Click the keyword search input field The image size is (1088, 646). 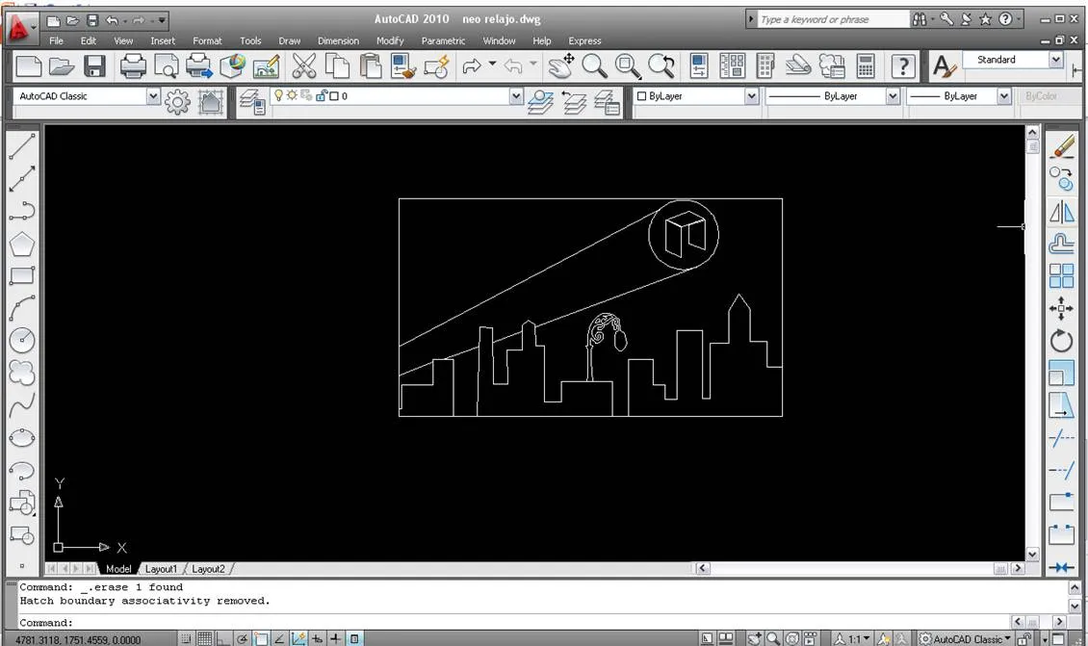tap(834, 19)
